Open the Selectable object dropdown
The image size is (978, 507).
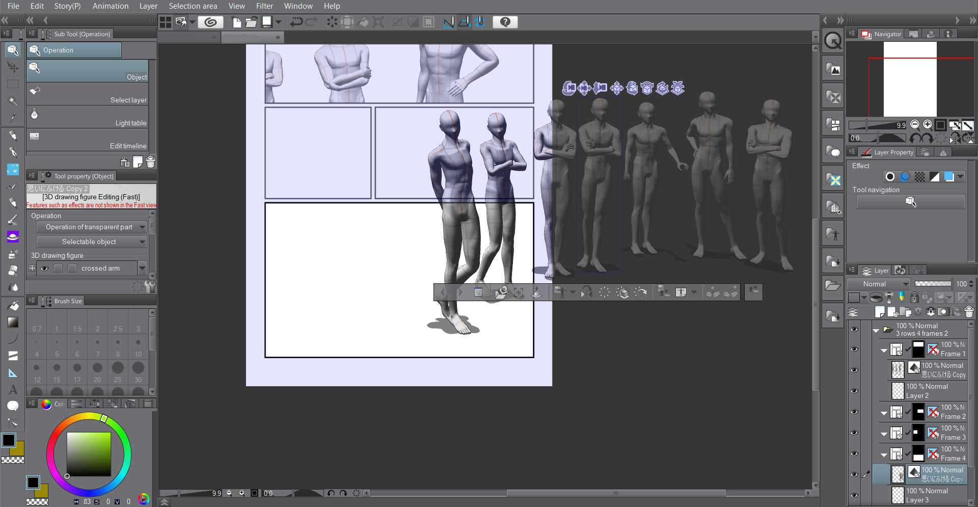tap(91, 242)
